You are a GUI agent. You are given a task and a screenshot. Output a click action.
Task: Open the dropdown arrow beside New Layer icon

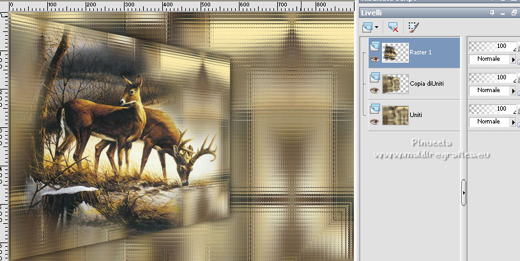(x=376, y=28)
